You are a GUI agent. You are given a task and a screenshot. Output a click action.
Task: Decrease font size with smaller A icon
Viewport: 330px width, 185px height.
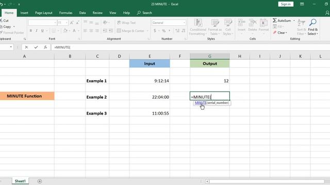78,23
